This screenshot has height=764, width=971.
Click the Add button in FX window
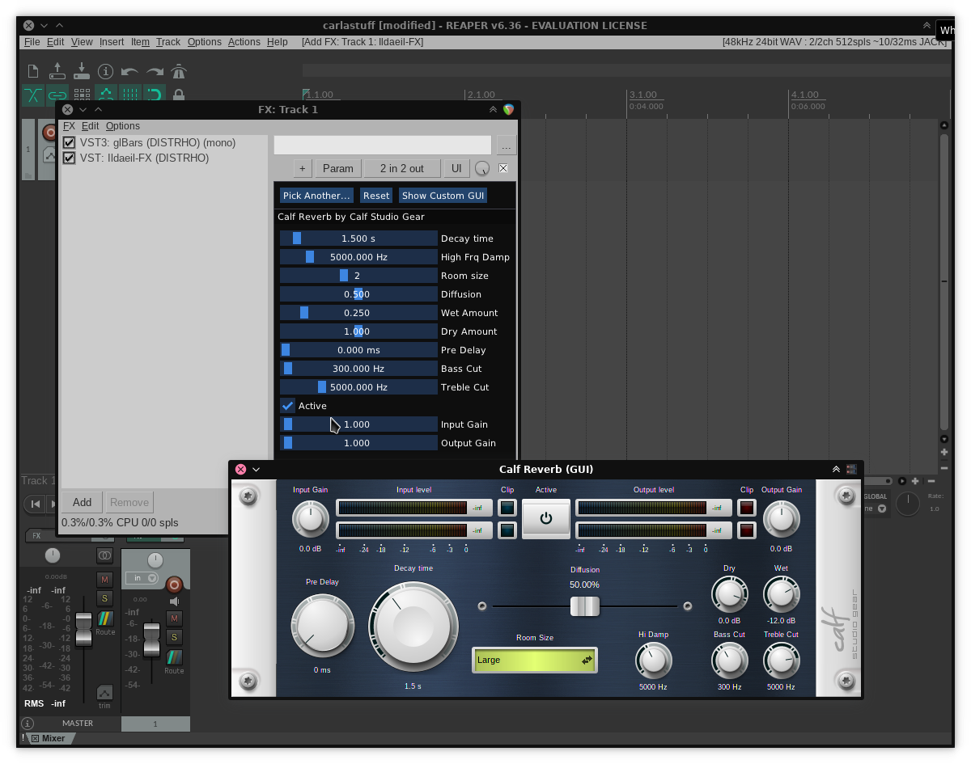(x=82, y=502)
